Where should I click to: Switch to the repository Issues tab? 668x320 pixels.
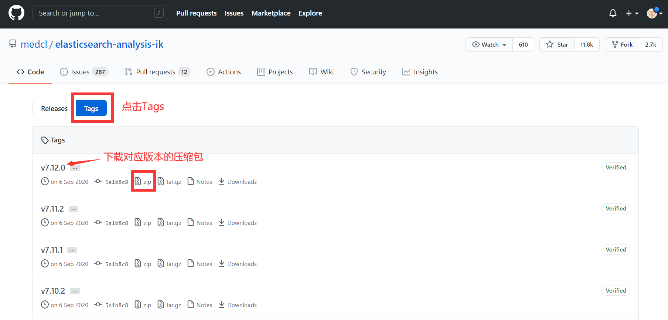tap(84, 72)
